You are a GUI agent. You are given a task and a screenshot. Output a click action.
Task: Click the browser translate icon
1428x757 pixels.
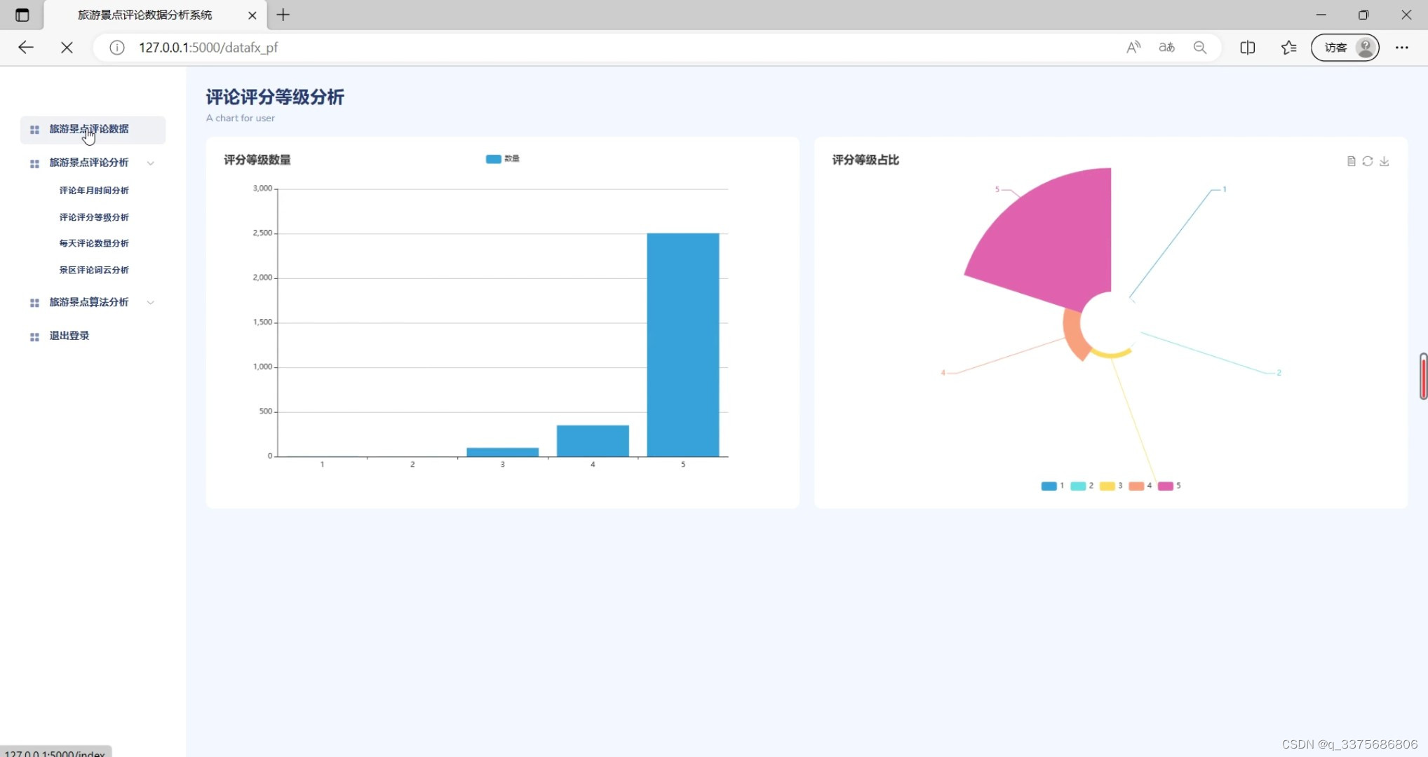(x=1166, y=48)
